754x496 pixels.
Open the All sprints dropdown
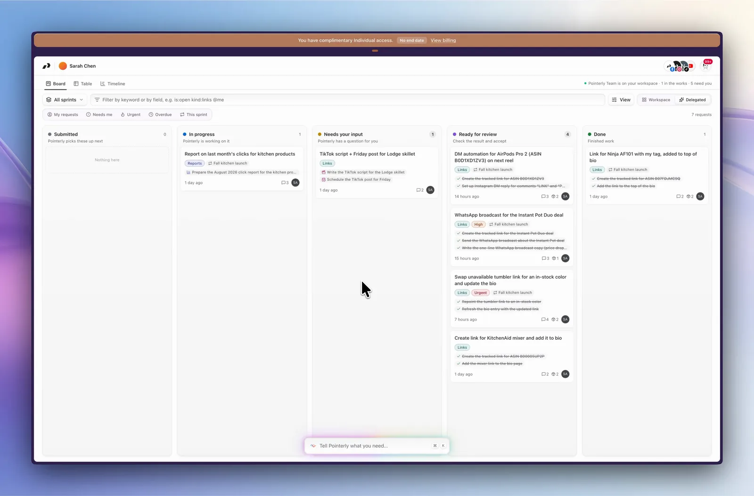[65, 100]
